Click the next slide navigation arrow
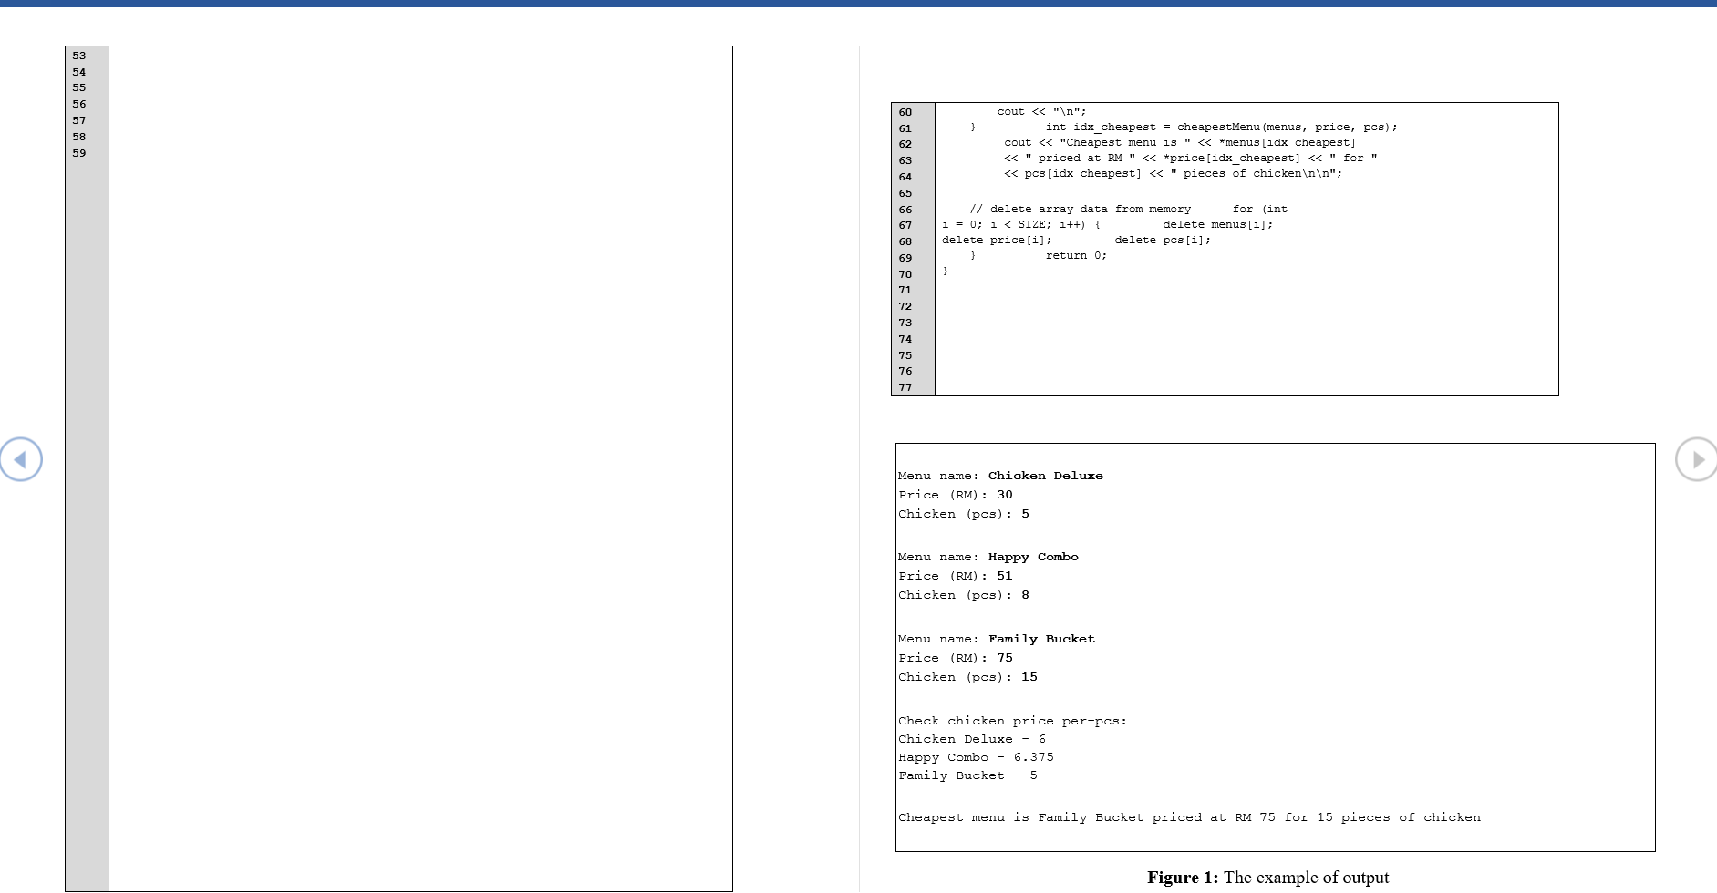This screenshot has width=1717, height=893. (1696, 459)
